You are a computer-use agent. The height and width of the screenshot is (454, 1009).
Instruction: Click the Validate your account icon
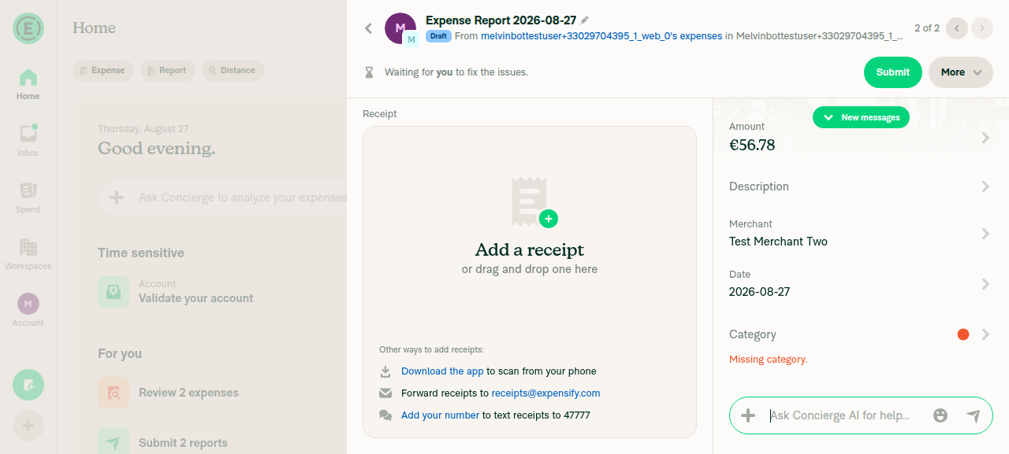coord(114,291)
